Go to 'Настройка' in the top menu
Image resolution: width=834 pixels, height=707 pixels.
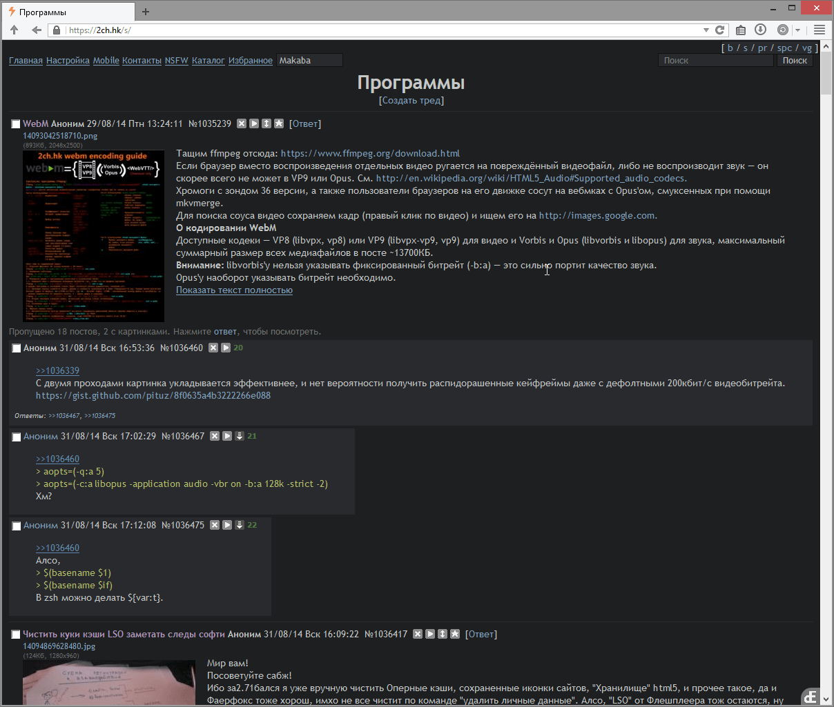coord(68,61)
